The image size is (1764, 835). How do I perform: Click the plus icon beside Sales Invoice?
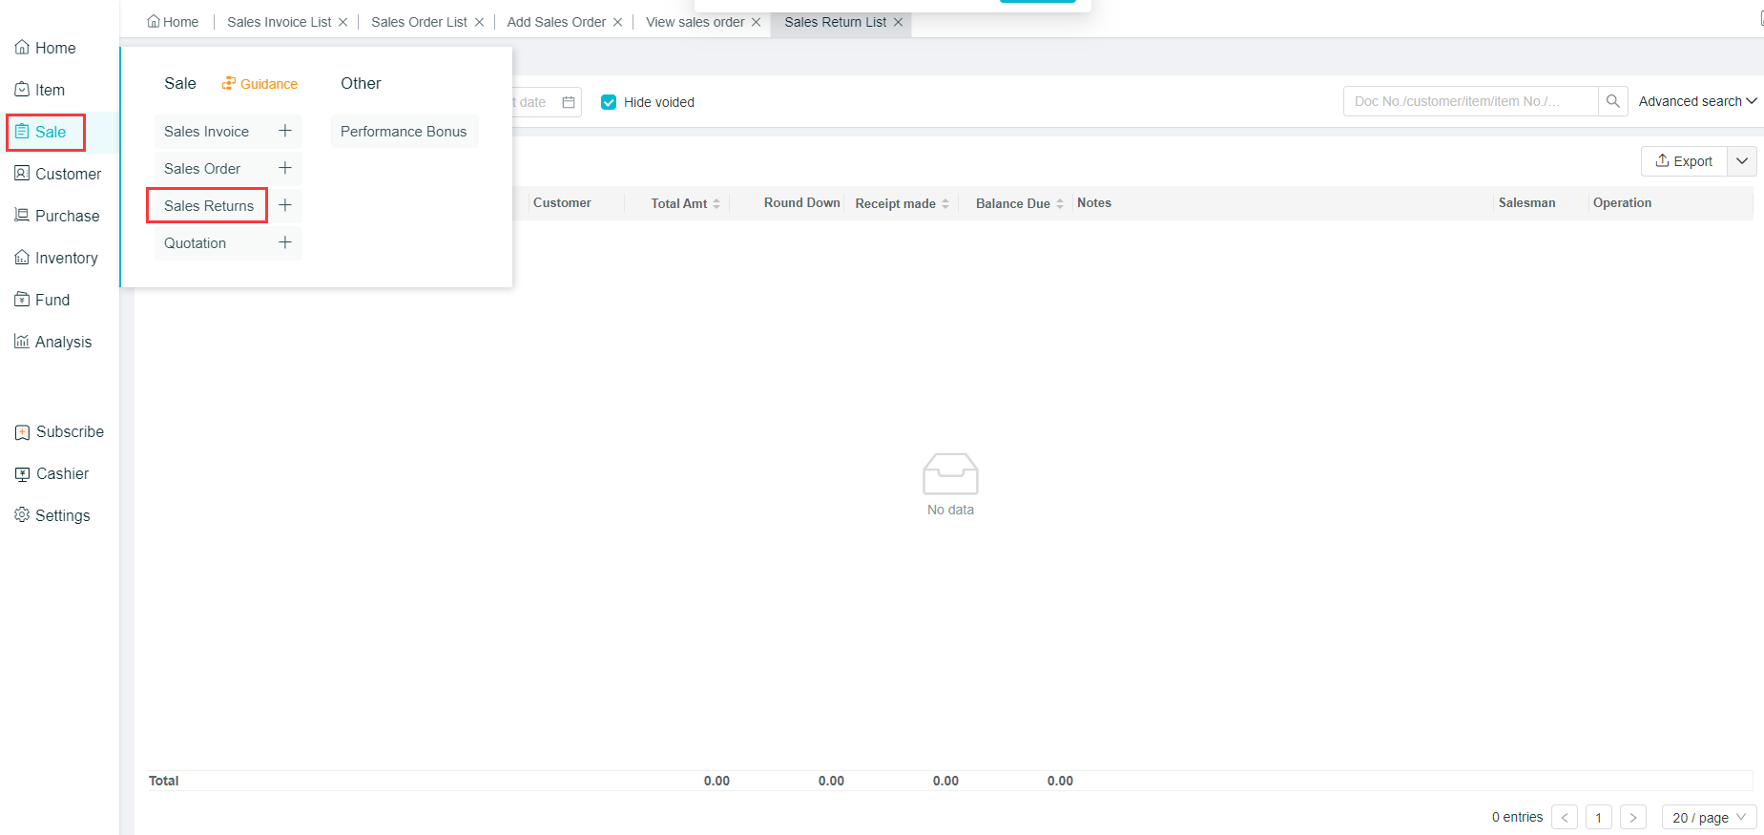[284, 131]
